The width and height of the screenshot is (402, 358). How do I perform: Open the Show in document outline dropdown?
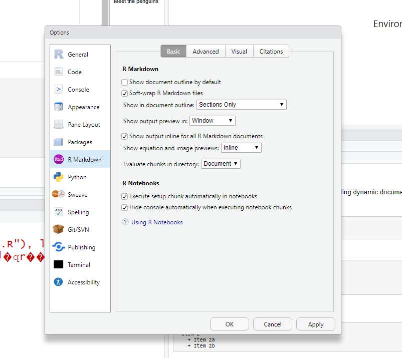click(x=241, y=105)
